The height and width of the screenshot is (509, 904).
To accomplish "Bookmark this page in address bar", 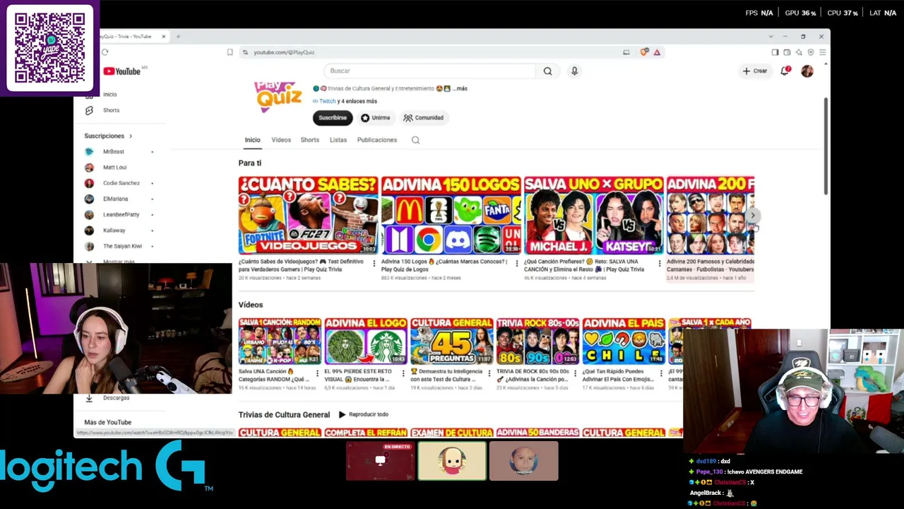I will coord(230,52).
